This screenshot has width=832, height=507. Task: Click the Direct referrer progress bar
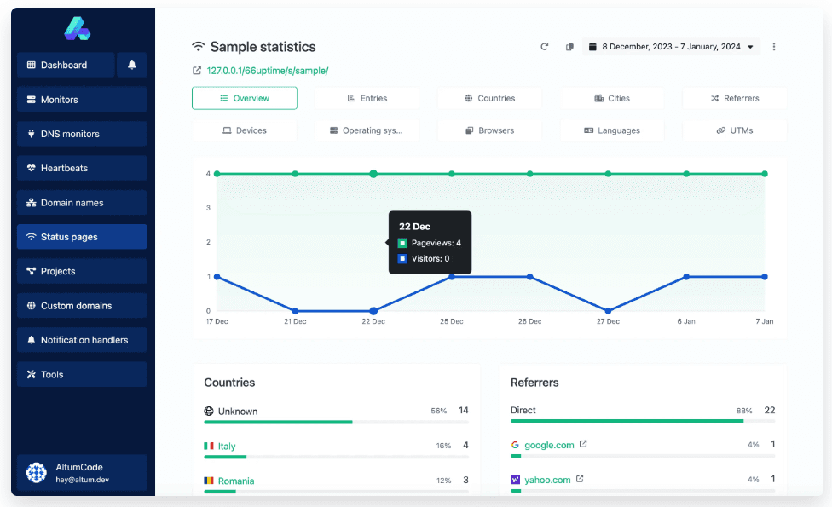point(627,421)
